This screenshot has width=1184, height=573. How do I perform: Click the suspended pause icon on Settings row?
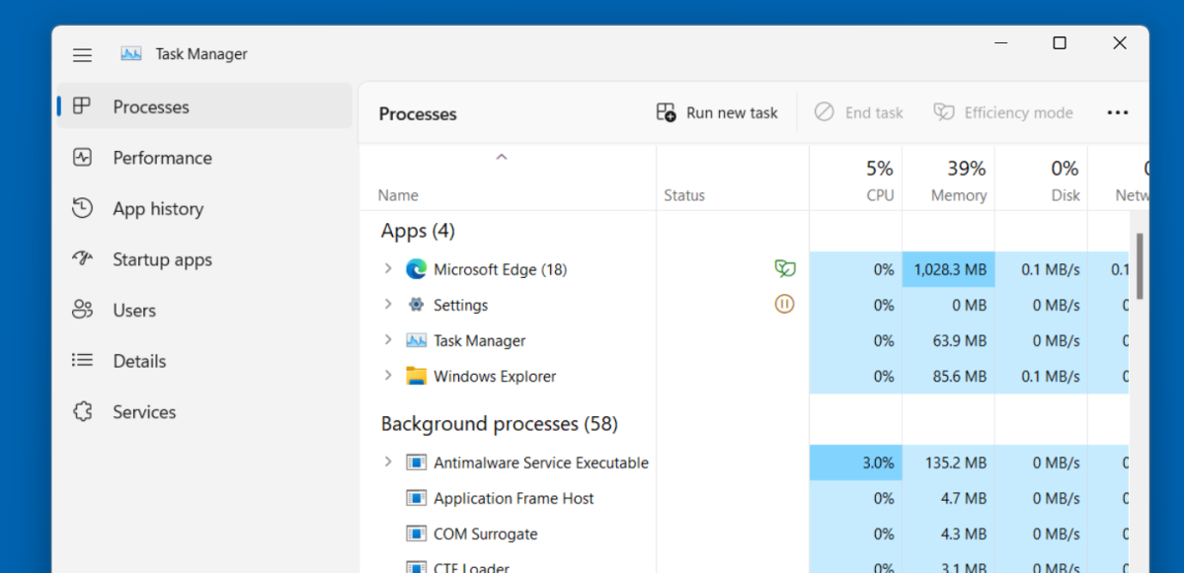(784, 305)
